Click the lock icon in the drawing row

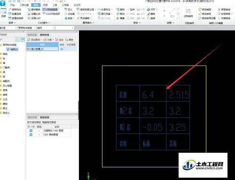click(x=62, y=49)
